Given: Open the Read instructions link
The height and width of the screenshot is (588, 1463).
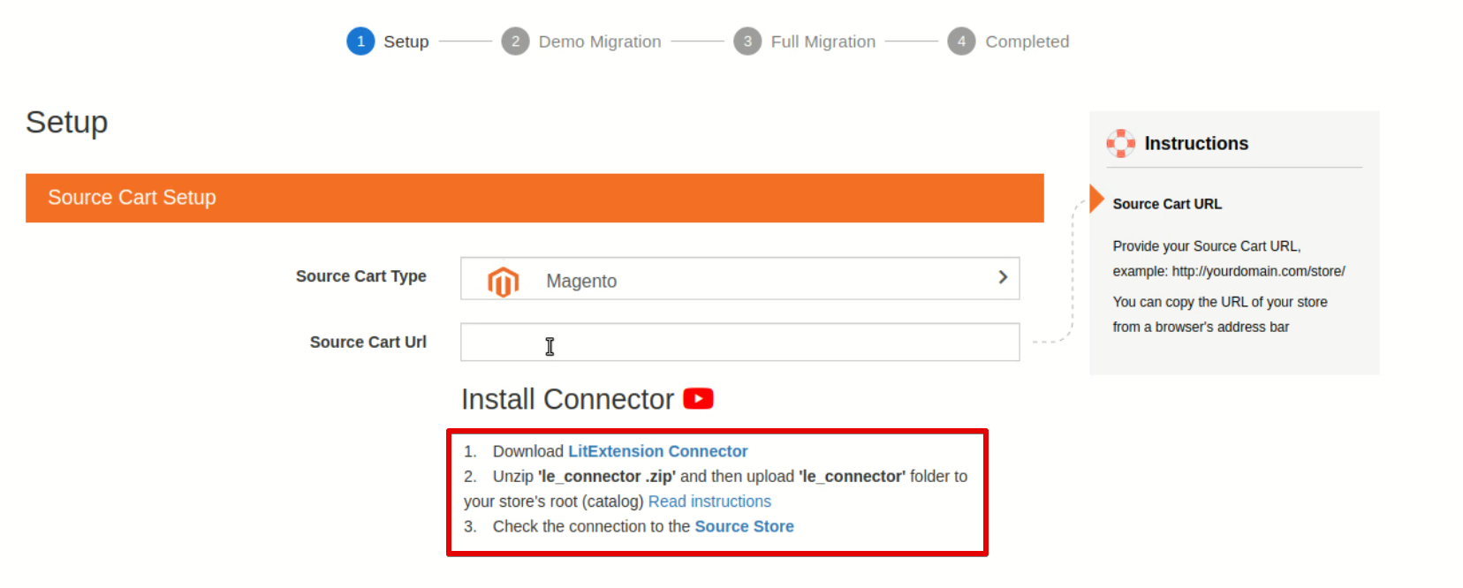Looking at the screenshot, I should coord(709,501).
